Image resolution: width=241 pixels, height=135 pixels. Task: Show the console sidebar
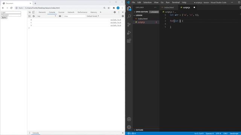(29, 16)
